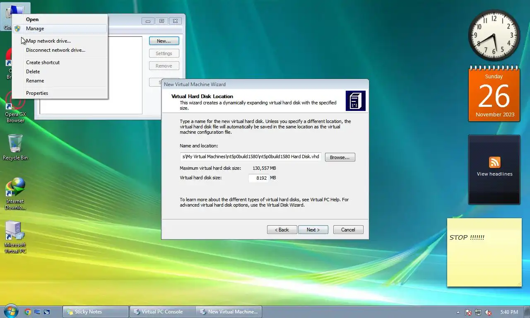This screenshot has height=318, width=530.
Task: Cancel the New Virtual Machine Wizard
Action: click(x=348, y=230)
